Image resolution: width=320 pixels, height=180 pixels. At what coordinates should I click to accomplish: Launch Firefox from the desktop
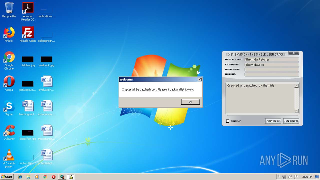click(x=9, y=34)
